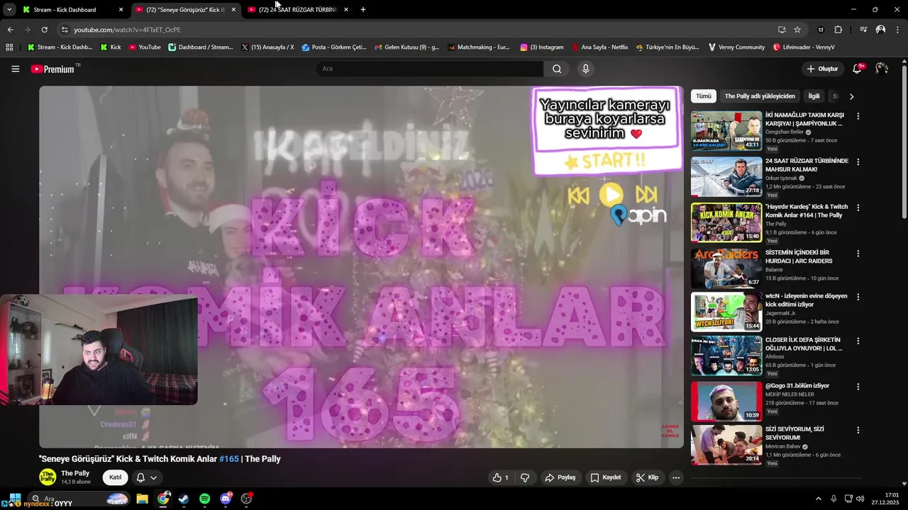Open File Explorer from the taskbar
The image size is (908, 510).
(142, 499)
